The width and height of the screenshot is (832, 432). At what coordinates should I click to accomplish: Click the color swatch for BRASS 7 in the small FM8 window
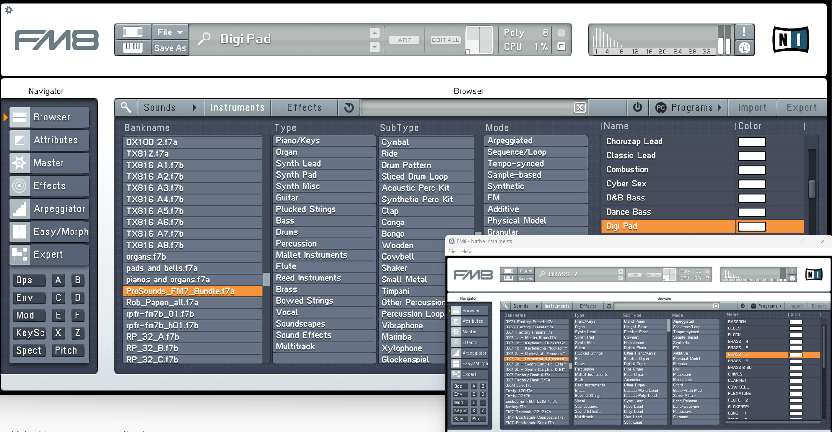796,355
